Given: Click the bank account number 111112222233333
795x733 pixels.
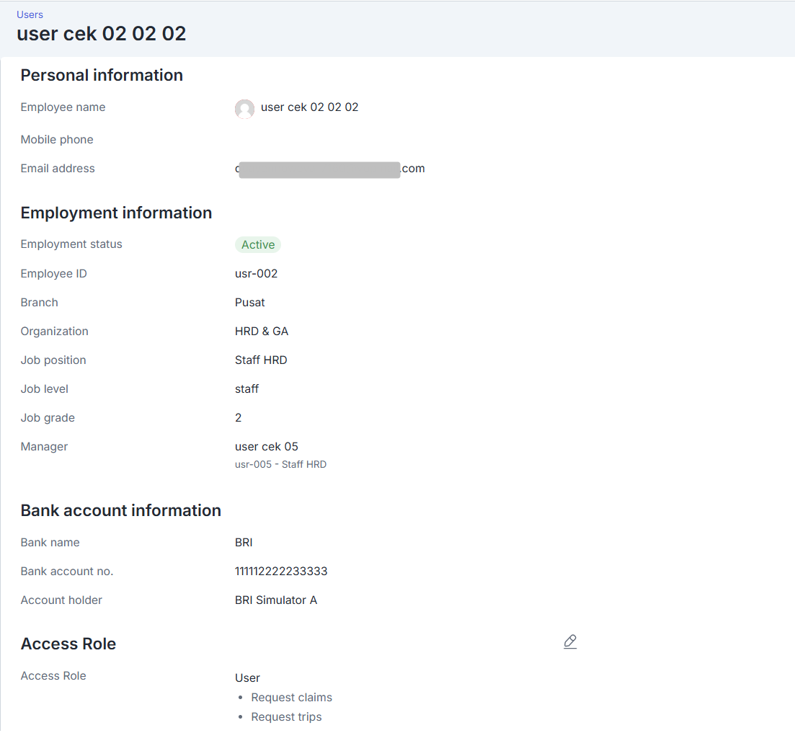Looking at the screenshot, I should pyautogui.click(x=281, y=572).
